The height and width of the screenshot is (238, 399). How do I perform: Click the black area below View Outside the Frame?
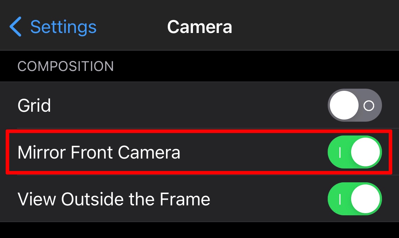199,231
